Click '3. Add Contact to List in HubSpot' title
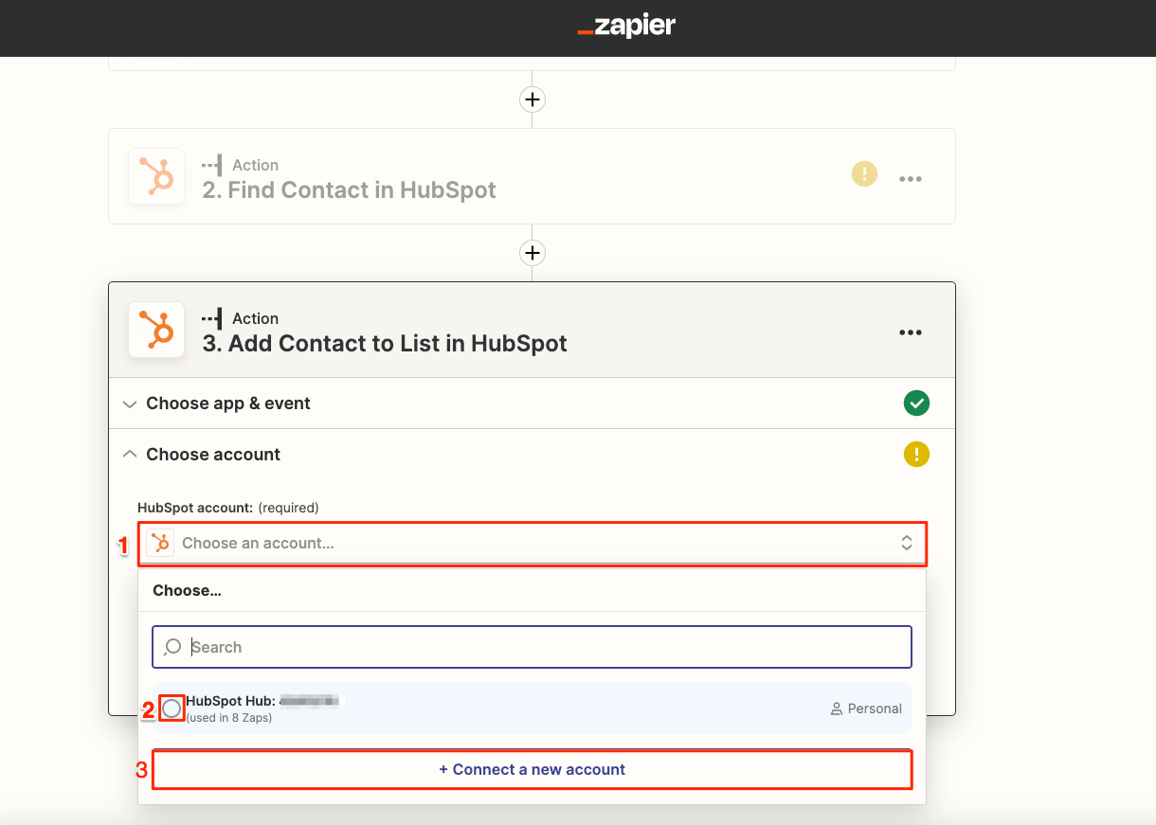 (x=385, y=343)
